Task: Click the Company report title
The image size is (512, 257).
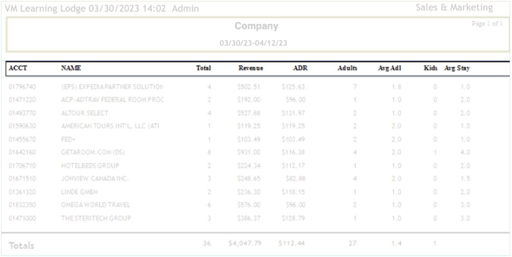Action: [x=256, y=26]
